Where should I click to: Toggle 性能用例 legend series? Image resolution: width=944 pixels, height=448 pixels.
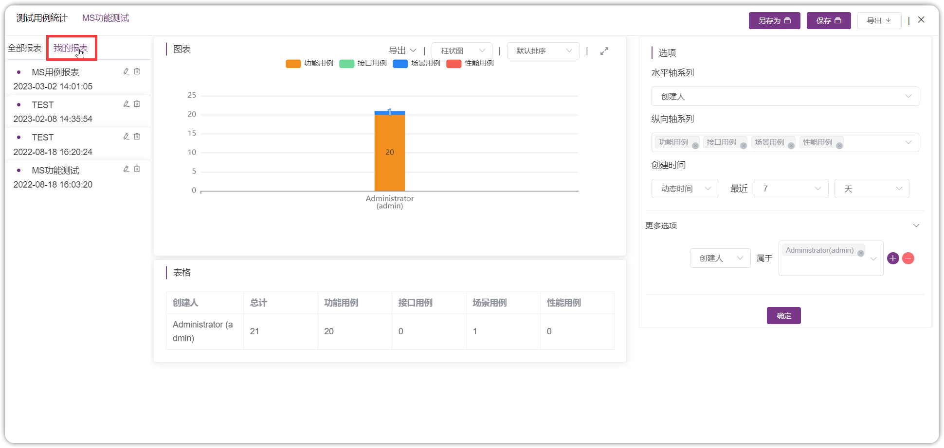(x=470, y=64)
